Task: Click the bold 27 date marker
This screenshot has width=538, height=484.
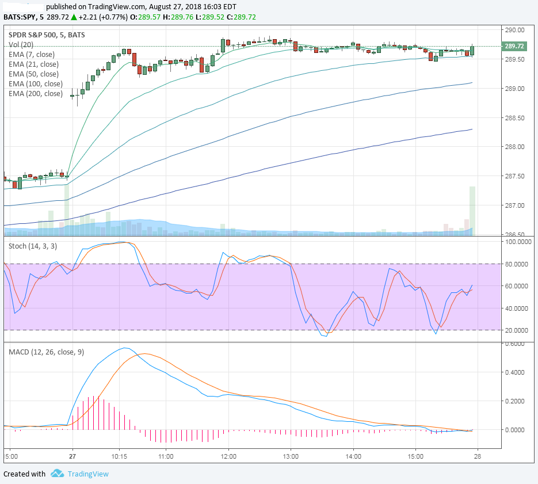Action: 73,456
